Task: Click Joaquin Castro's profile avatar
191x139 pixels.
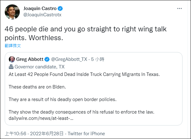Action: 12,12
